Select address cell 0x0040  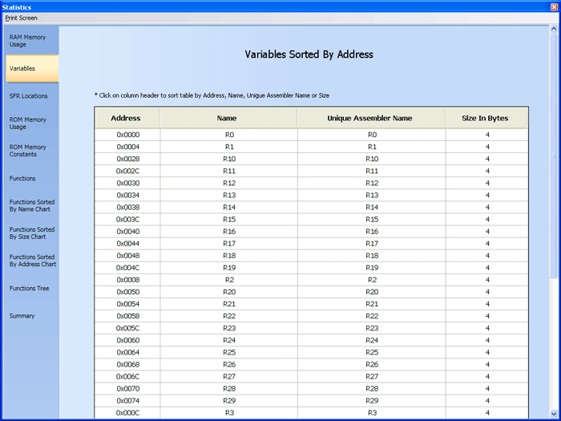pos(127,231)
